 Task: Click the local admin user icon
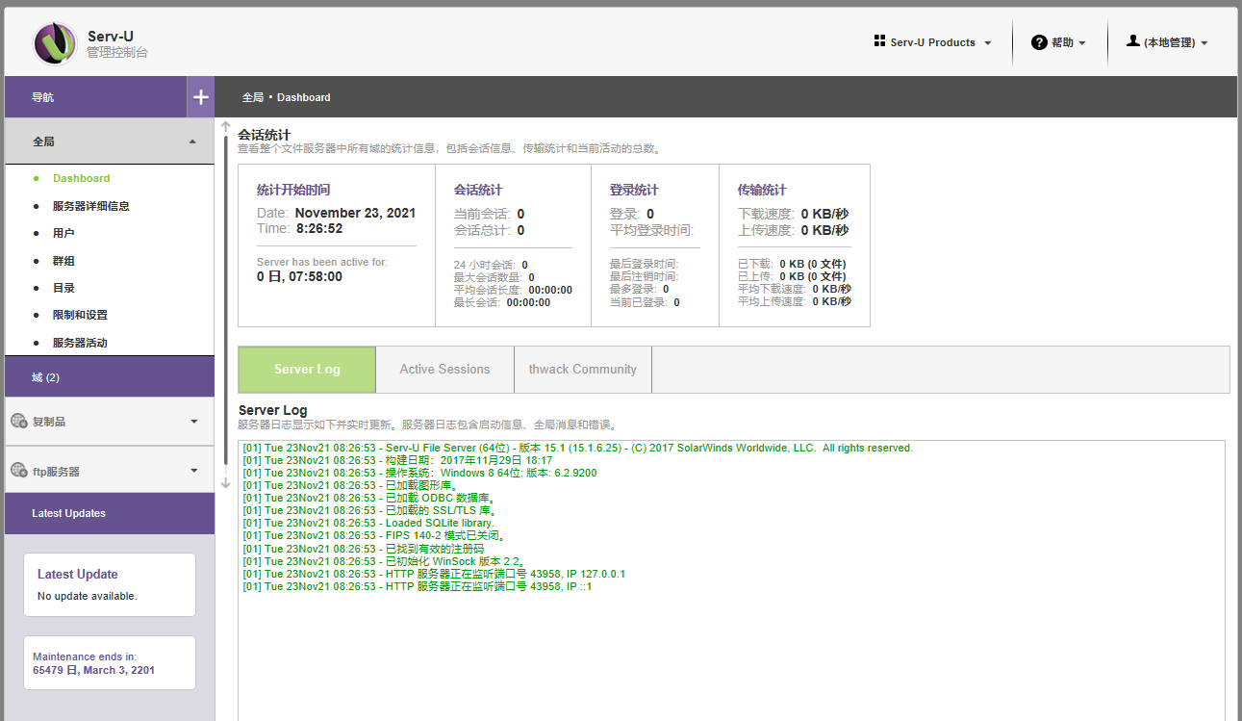point(1133,41)
